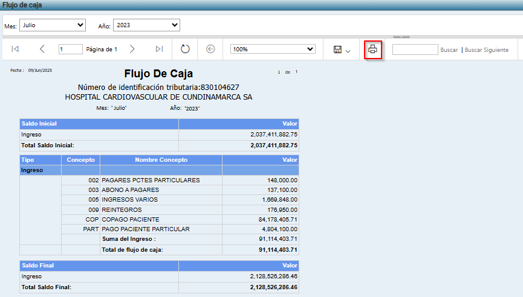This screenshot has width=523, height=297.
Task: Click the Nombre Concepto column header
Action: click(x=161, y=160)
